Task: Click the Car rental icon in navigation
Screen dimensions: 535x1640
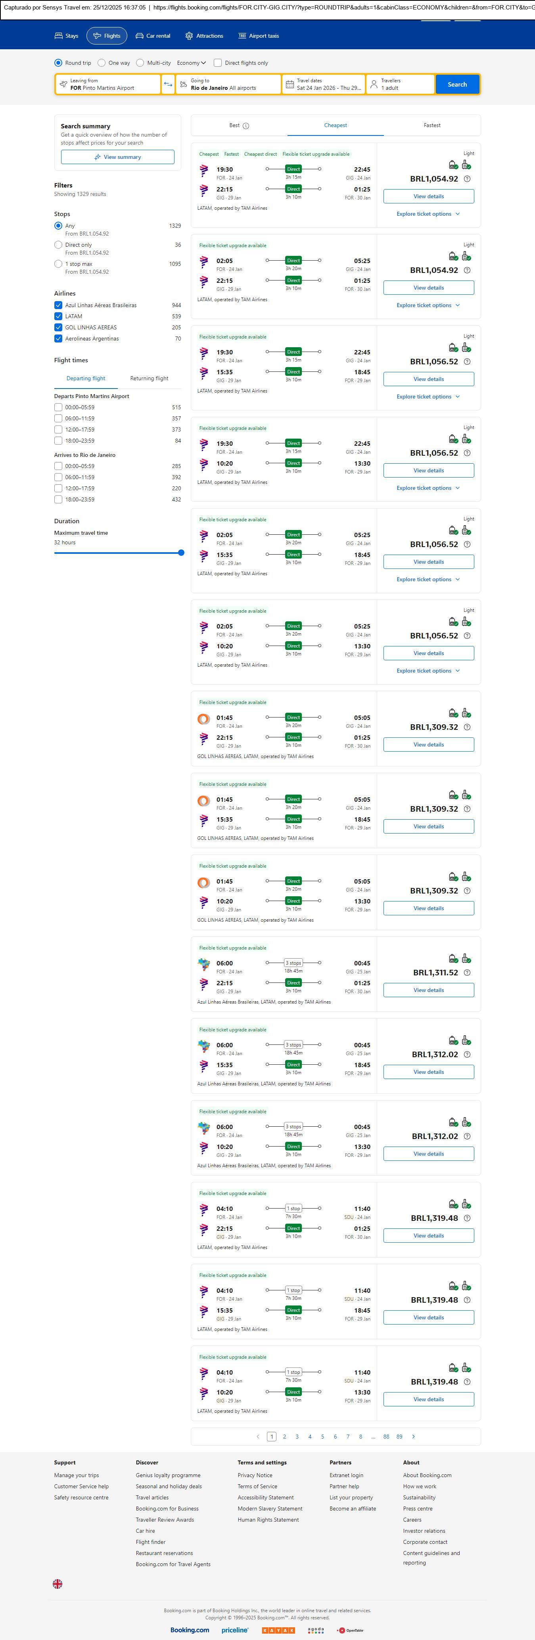Action: coord(139,36)
